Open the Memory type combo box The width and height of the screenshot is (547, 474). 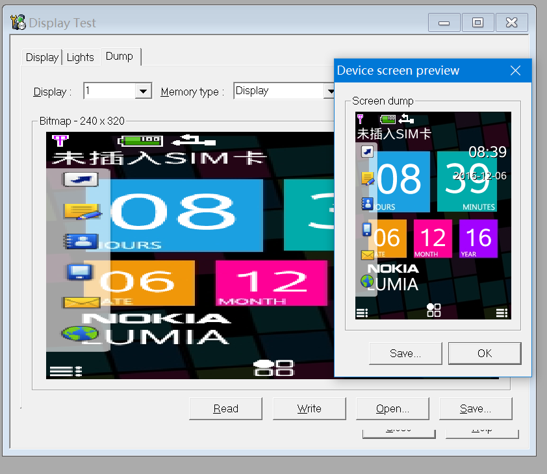[284, 91]
